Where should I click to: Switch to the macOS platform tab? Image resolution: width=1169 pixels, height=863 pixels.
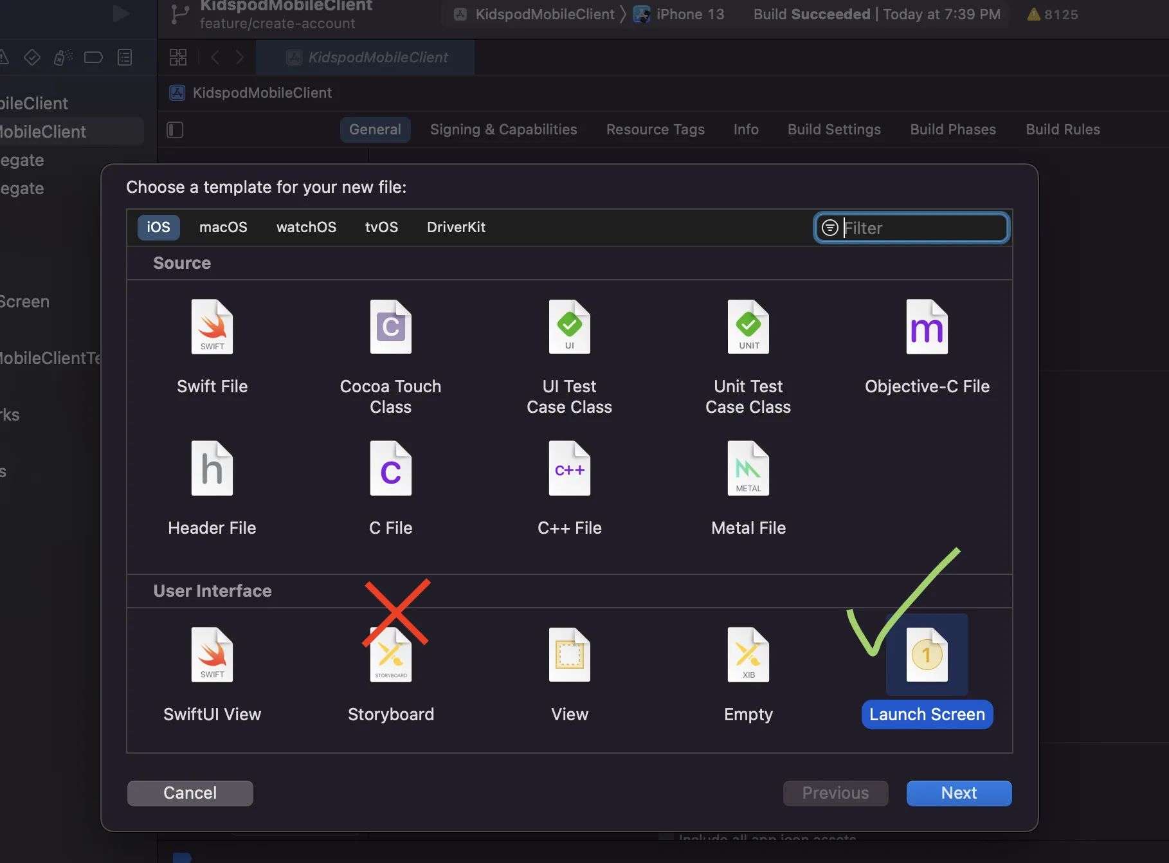click(x=223, y=227)
